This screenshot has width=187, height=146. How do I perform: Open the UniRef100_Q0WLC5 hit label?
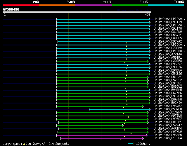(168, 38)
